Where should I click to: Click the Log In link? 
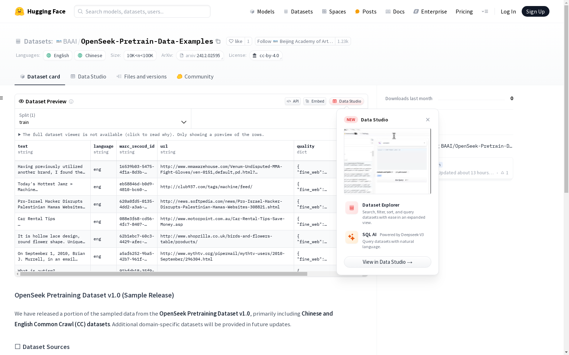(x=508, y=11)
